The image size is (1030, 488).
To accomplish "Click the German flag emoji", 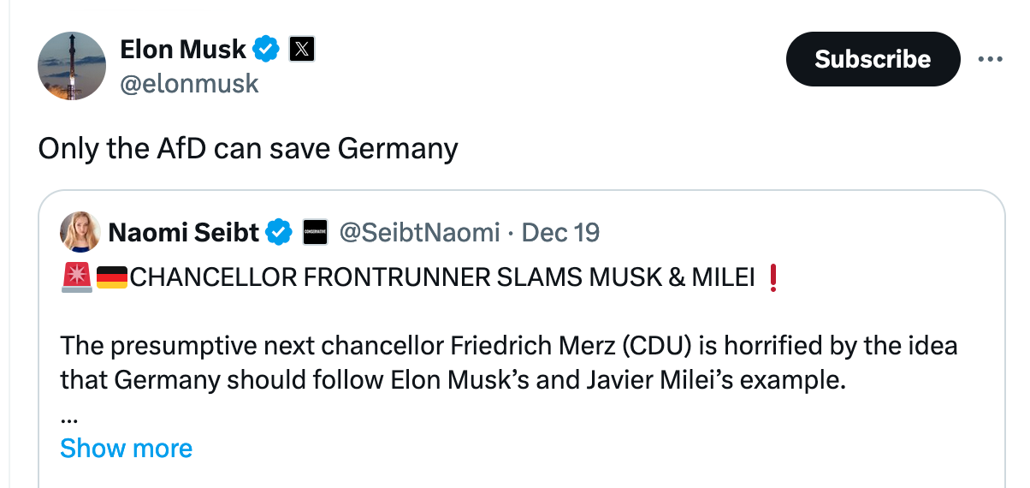I will (111, 277).
